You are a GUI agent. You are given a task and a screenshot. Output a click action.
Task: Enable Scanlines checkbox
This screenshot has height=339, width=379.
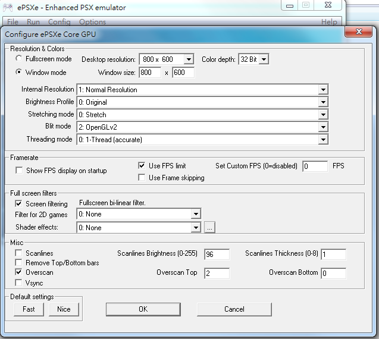[x=18, y=253]
